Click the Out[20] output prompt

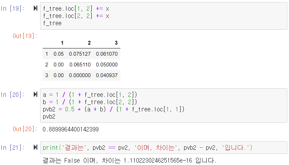(x=25, y=129)
